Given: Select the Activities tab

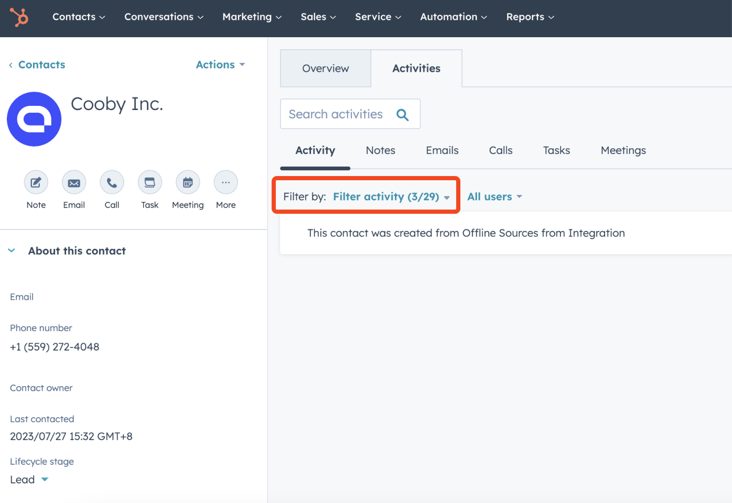Looking at the screenshot, I should [416, 69].
